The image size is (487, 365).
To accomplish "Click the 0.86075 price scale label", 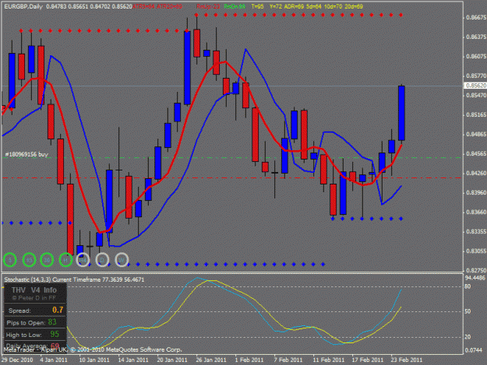I will click(476, 57).
